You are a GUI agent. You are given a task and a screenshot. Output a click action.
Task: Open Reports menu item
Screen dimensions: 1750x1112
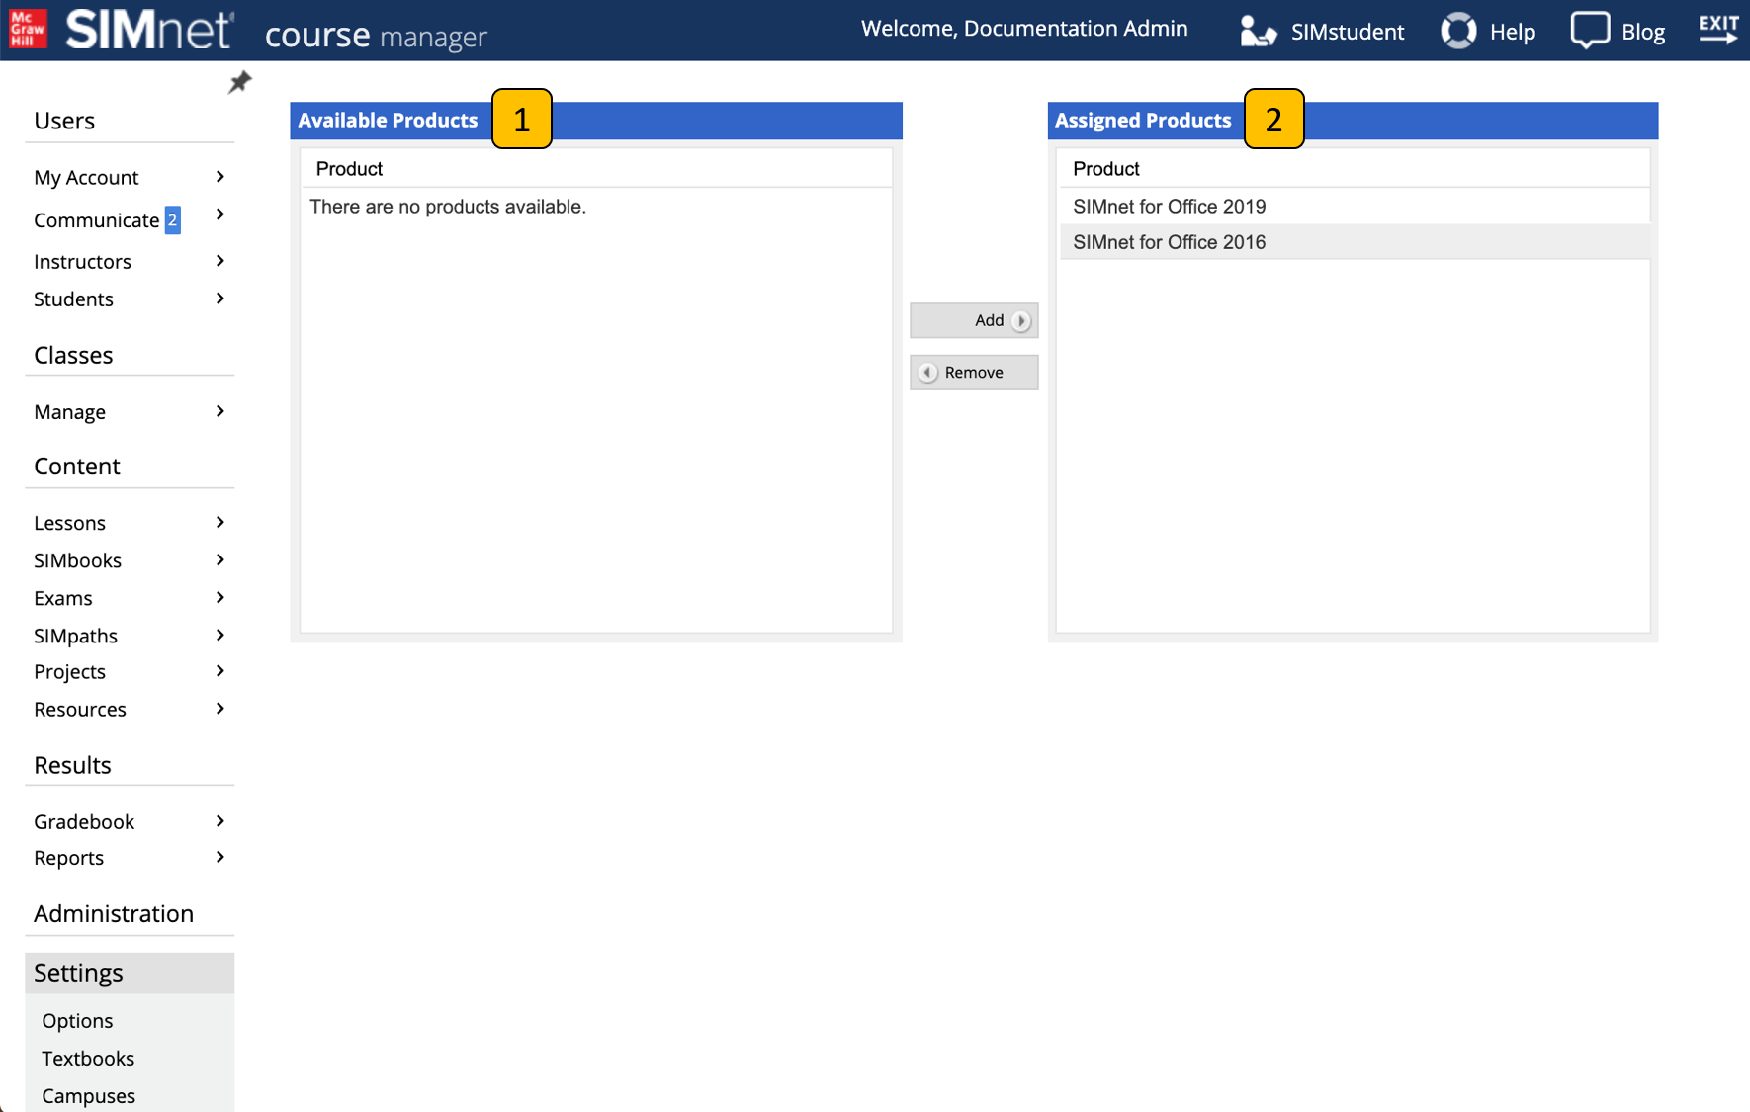68,858
